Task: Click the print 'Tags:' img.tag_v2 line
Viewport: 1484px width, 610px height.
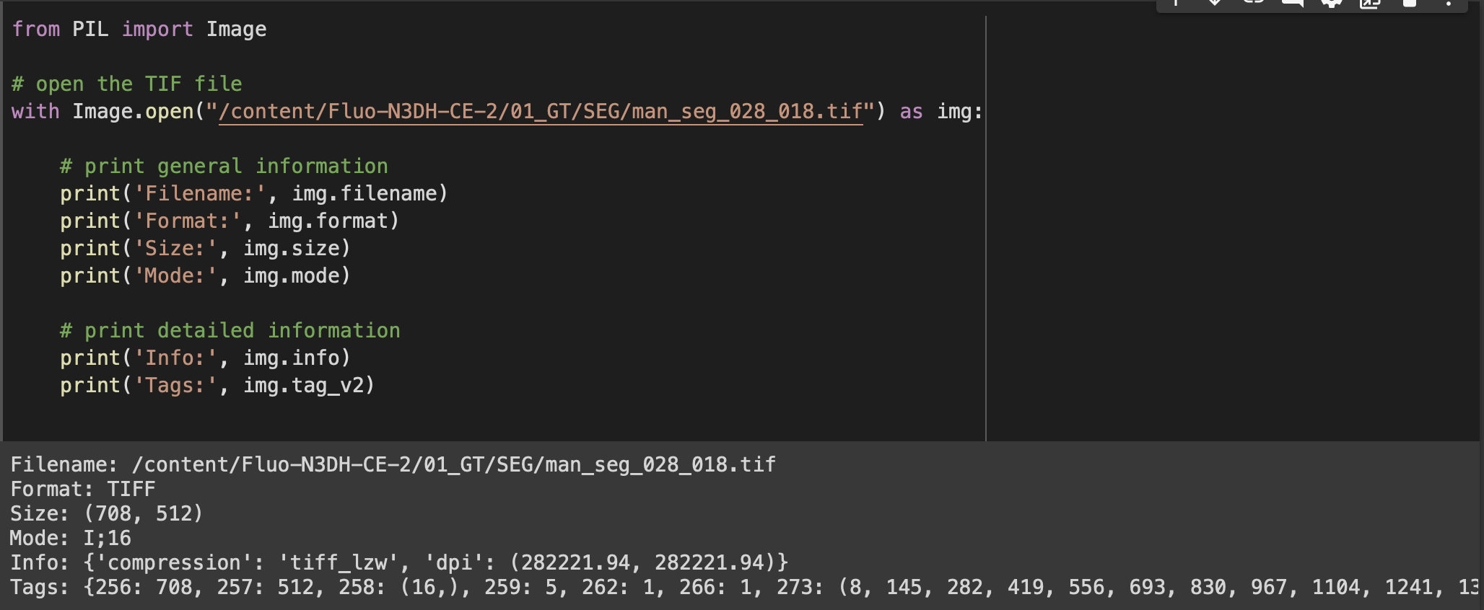Action: click(x=217, y=385)
